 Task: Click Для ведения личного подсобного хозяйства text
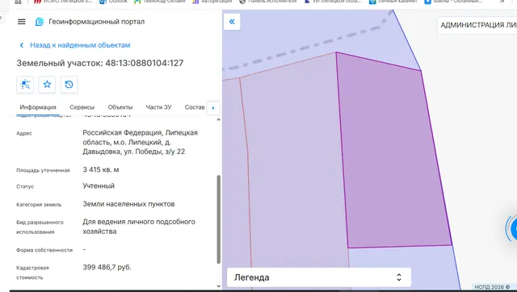(139, 227)
